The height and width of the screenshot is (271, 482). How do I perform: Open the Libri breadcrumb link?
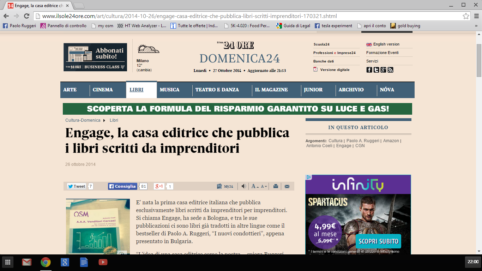click(x=114, y=120)
